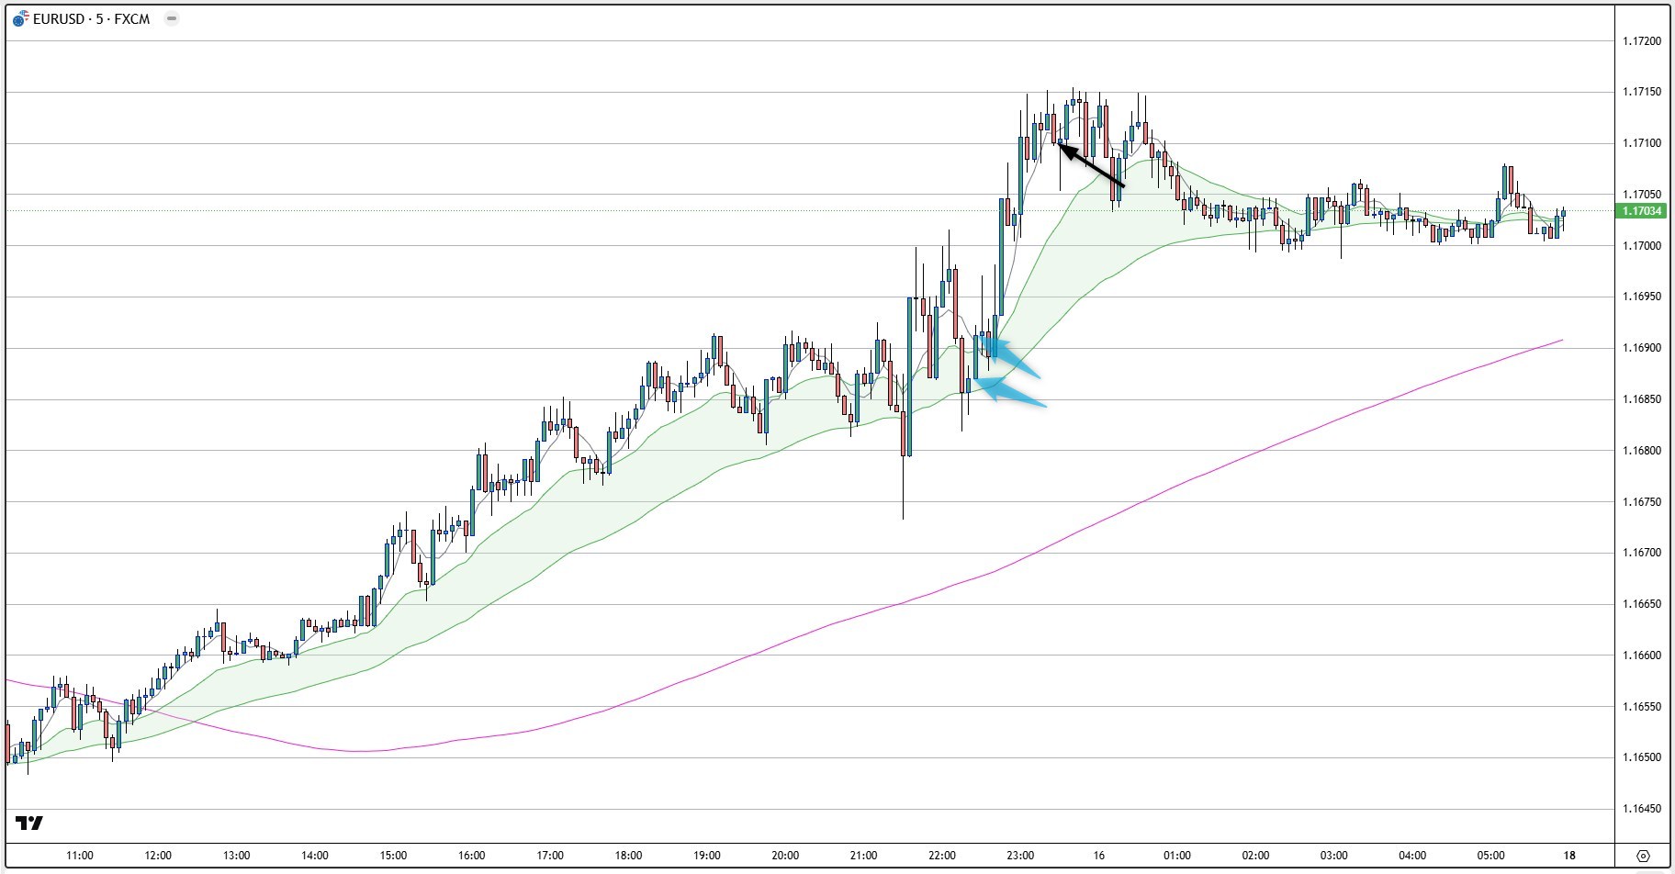
Task: Click the 1.16650 price axis label
Action: click(x=1642, y=604)
